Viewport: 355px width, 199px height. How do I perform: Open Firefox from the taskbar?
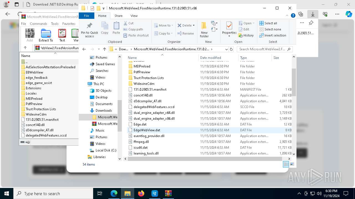[x=141, y=193]
